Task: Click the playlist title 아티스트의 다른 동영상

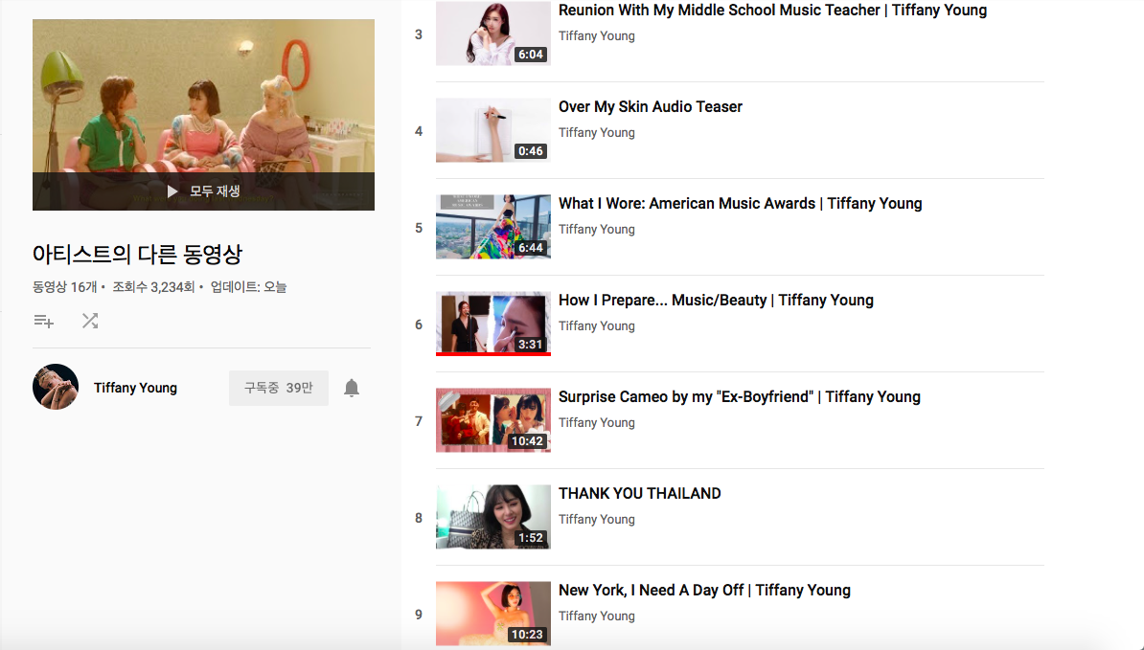Action: tap(137, 255)
